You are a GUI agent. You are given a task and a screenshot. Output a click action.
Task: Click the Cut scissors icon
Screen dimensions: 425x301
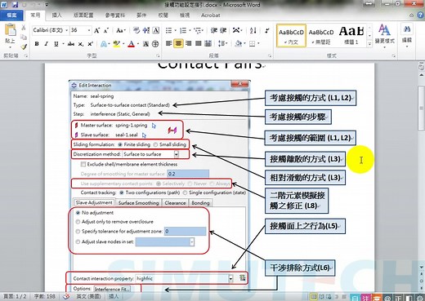point(24,28)
